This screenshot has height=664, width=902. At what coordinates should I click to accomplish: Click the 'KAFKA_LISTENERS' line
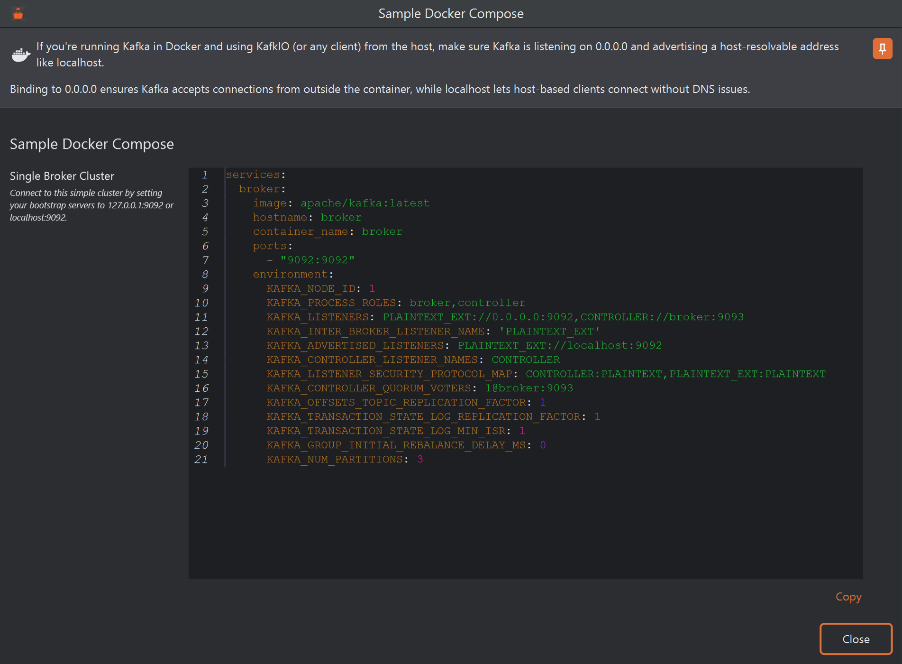[505, 317]
